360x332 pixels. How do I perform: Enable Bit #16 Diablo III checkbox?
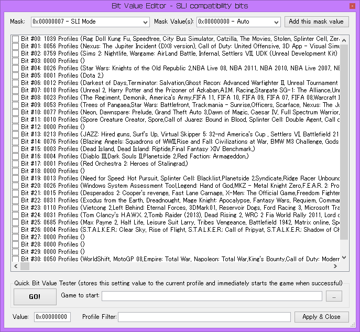tap(15, 156)
